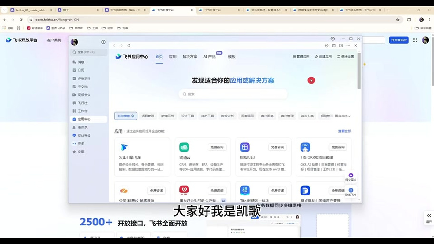The width and height of the screenshot is (434, 244).
Task: Select the 为你推荐 category chip
Action: (125, 116)
